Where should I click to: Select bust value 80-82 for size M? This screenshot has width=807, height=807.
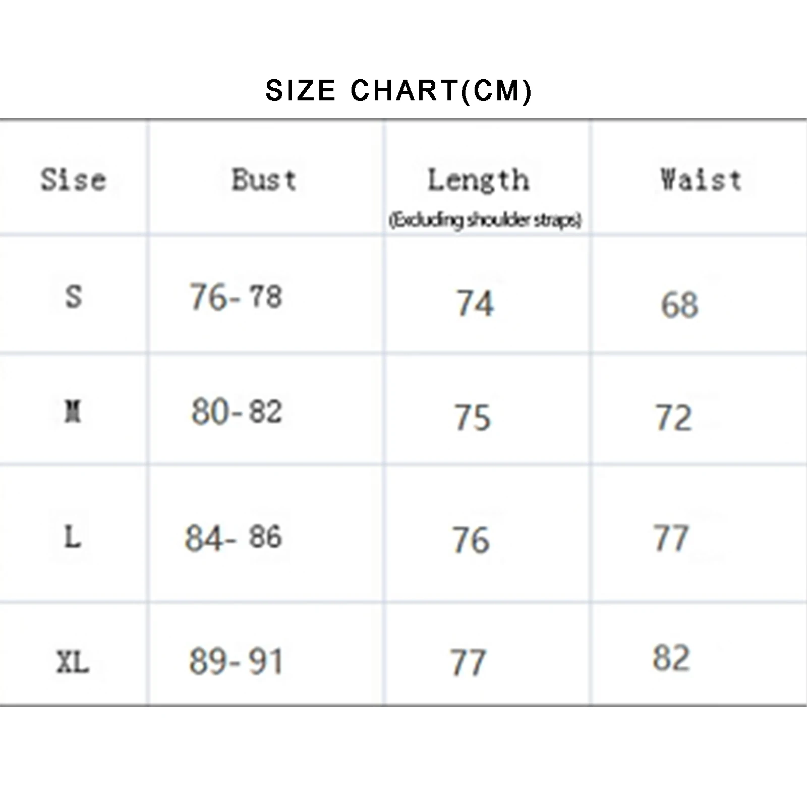[x=237, y=412]
